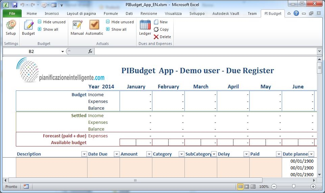Click Show all in Budget group

[x=48, y=29]
